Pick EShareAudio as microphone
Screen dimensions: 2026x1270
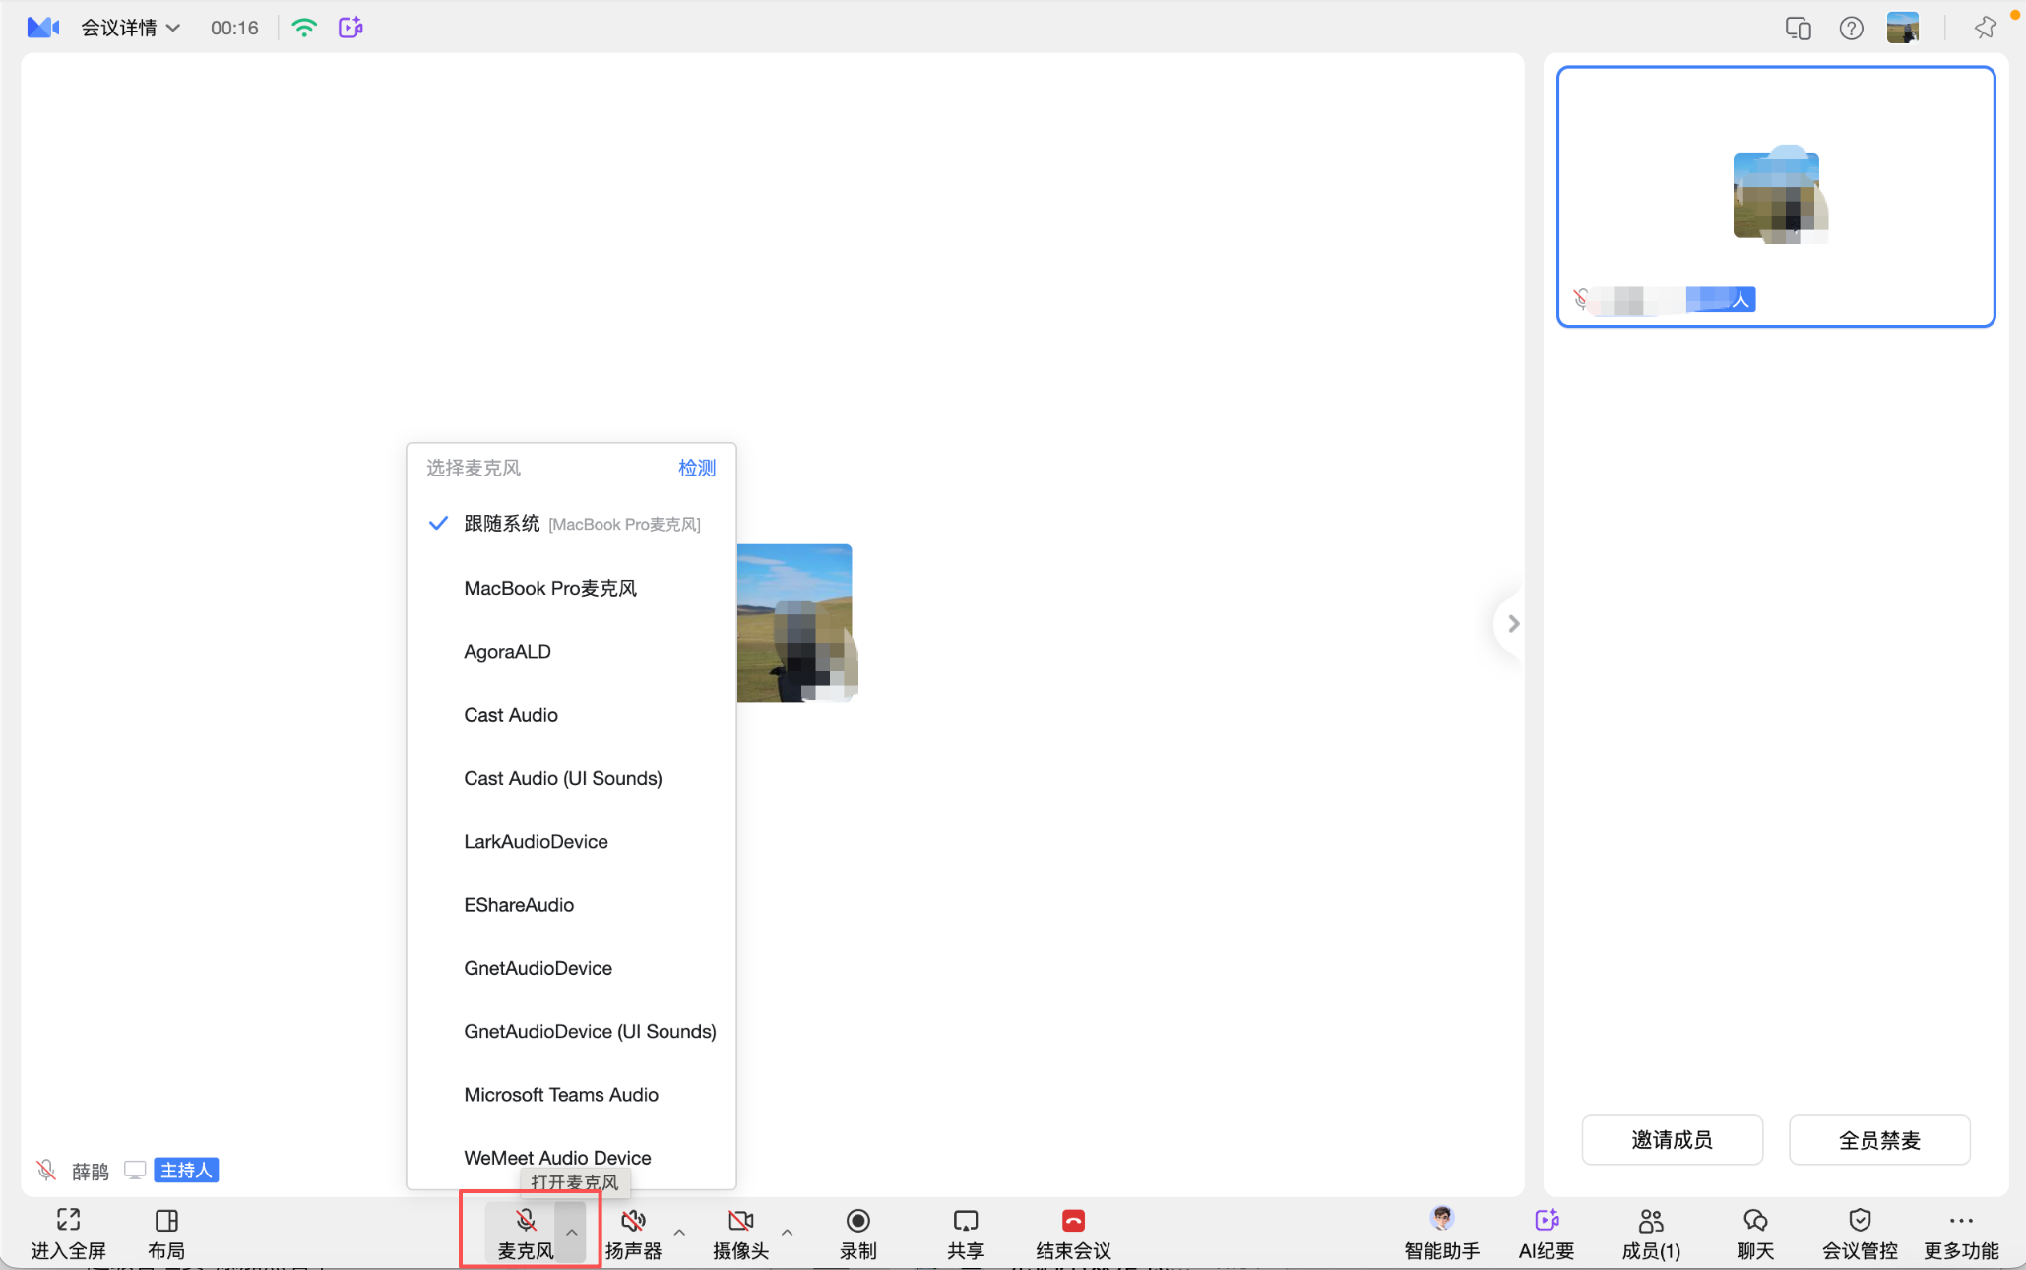(571, 905)
